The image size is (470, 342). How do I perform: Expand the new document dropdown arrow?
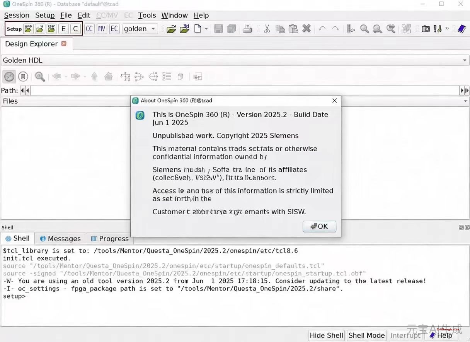pyautogui.click(x=206, y=29)
